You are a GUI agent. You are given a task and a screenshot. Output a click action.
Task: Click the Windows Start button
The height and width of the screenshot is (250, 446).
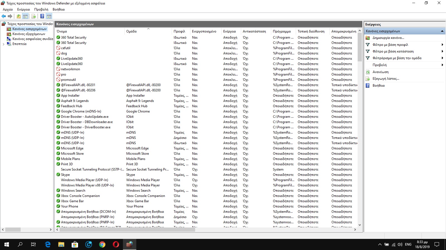[x=7, y=244]
